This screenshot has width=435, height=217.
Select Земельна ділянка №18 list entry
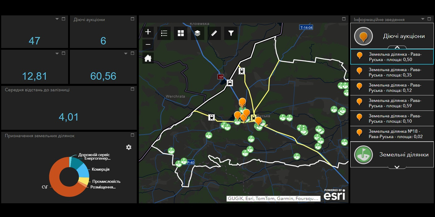pyautogui.click(x=392, y=134)
